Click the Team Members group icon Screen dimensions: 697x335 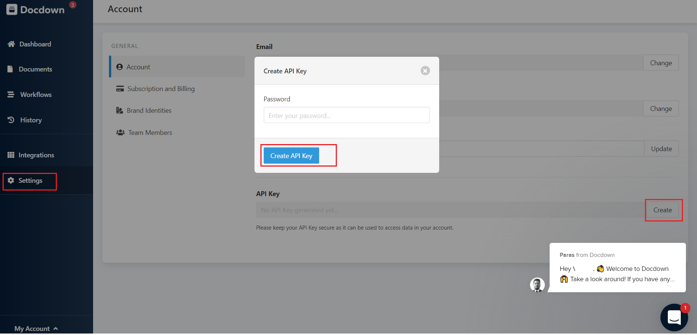tap(120, 132)
